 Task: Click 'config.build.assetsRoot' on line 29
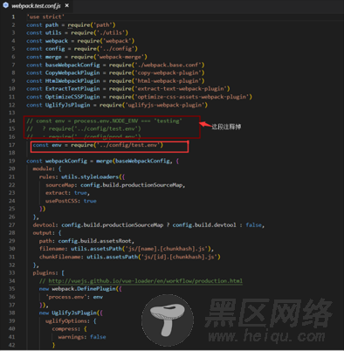click(x=95, y=241)
